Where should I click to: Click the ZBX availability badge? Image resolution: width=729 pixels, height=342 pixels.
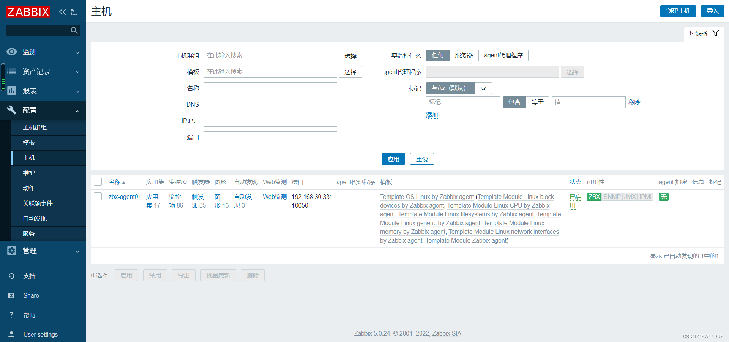click(x=594, y=197)
